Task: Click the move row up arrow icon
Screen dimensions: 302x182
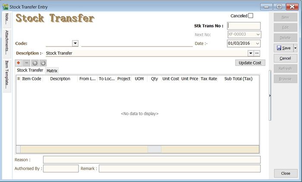Action: (x=35, y=63)
